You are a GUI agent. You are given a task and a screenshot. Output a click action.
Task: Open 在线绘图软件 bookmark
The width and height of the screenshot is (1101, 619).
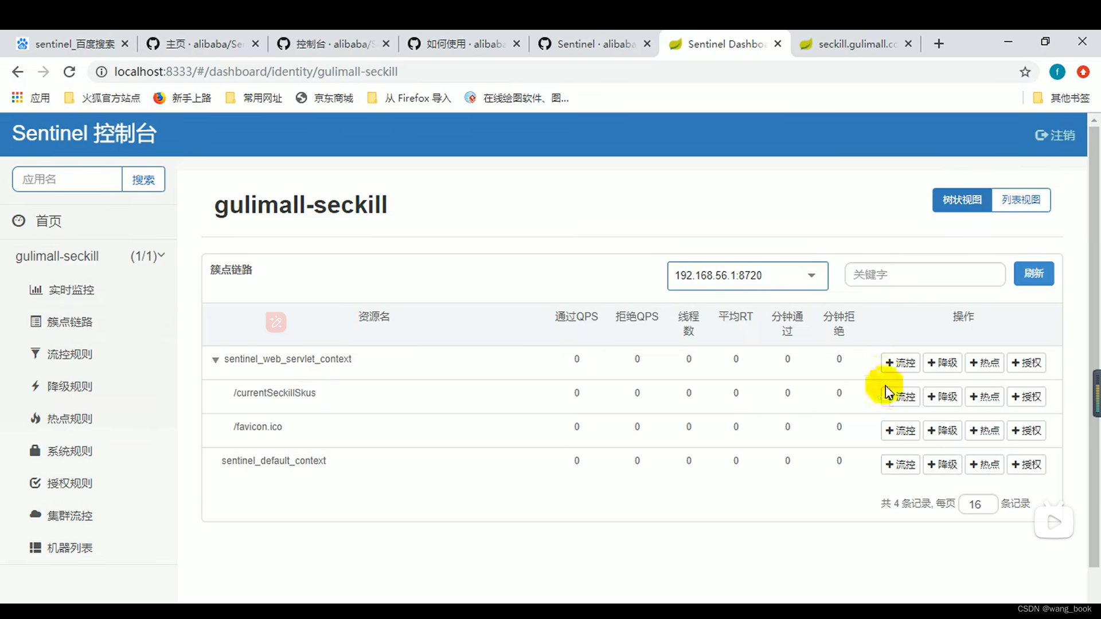(517, 98)
